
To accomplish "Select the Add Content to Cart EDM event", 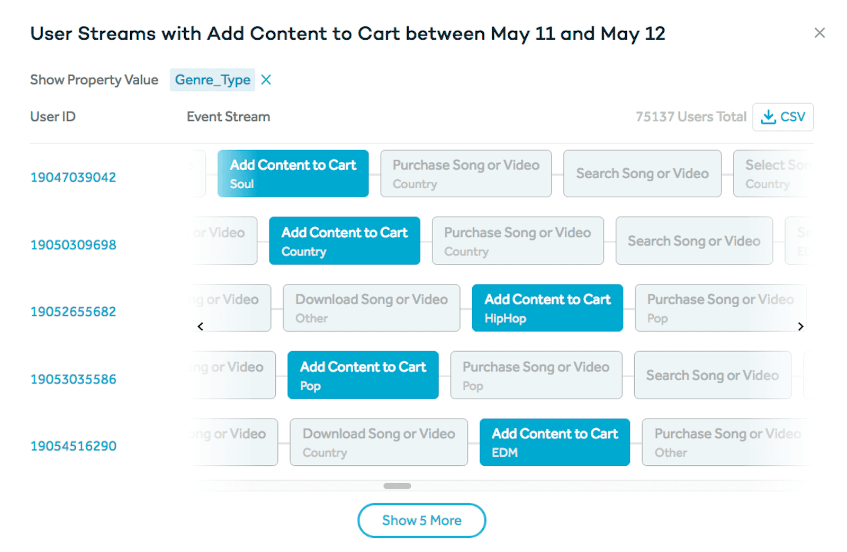I will 554,443.
